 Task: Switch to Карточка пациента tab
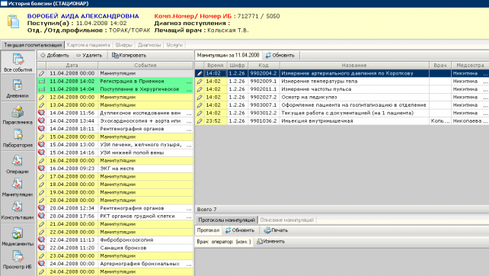point(88,45)
